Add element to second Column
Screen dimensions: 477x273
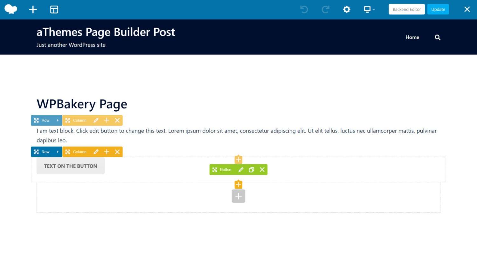[107, 152]
